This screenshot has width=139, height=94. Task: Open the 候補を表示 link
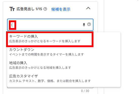tap(61, 9)
